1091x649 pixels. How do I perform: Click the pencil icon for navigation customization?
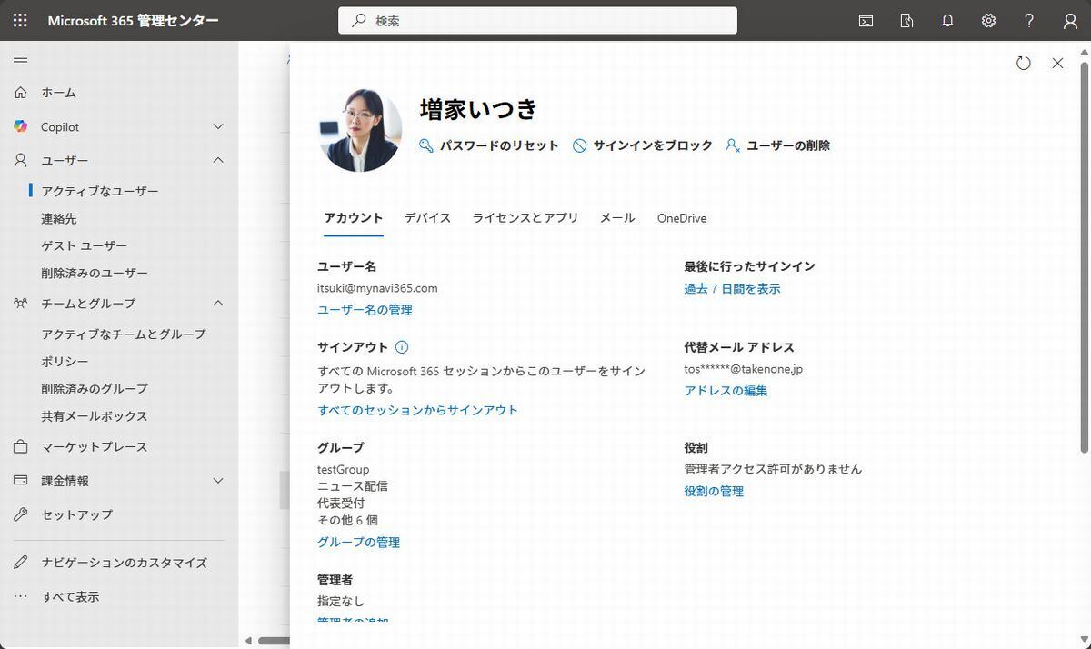click(x=20, y=563)
